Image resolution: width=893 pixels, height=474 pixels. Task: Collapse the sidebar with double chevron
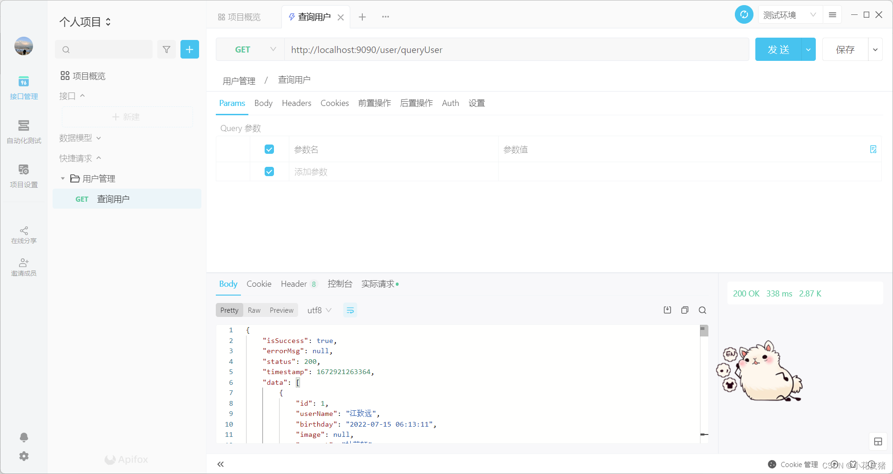click(220, 464)
